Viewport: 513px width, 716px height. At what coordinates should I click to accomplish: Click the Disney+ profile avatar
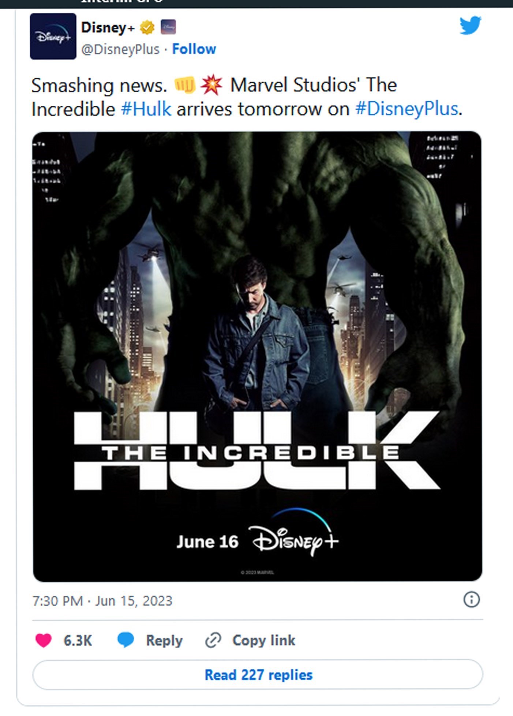(x=53, y=36)
